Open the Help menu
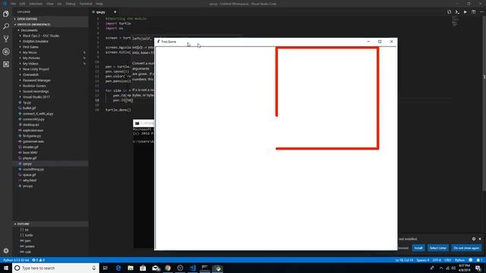The image size is (486, 273). 99,4
